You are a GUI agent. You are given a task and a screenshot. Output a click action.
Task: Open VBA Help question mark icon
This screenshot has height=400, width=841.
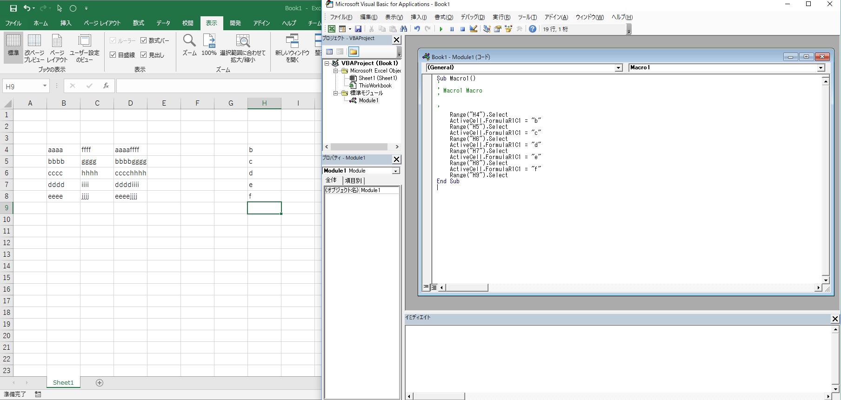click(x=533, y=29)
